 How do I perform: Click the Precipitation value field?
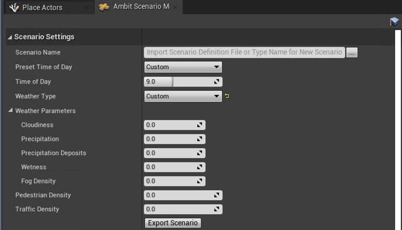click(175, 139)
